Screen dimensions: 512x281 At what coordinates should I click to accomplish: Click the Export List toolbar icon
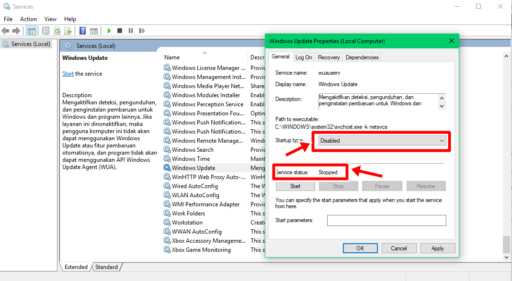pyautogui.click(x=68, y=31)
